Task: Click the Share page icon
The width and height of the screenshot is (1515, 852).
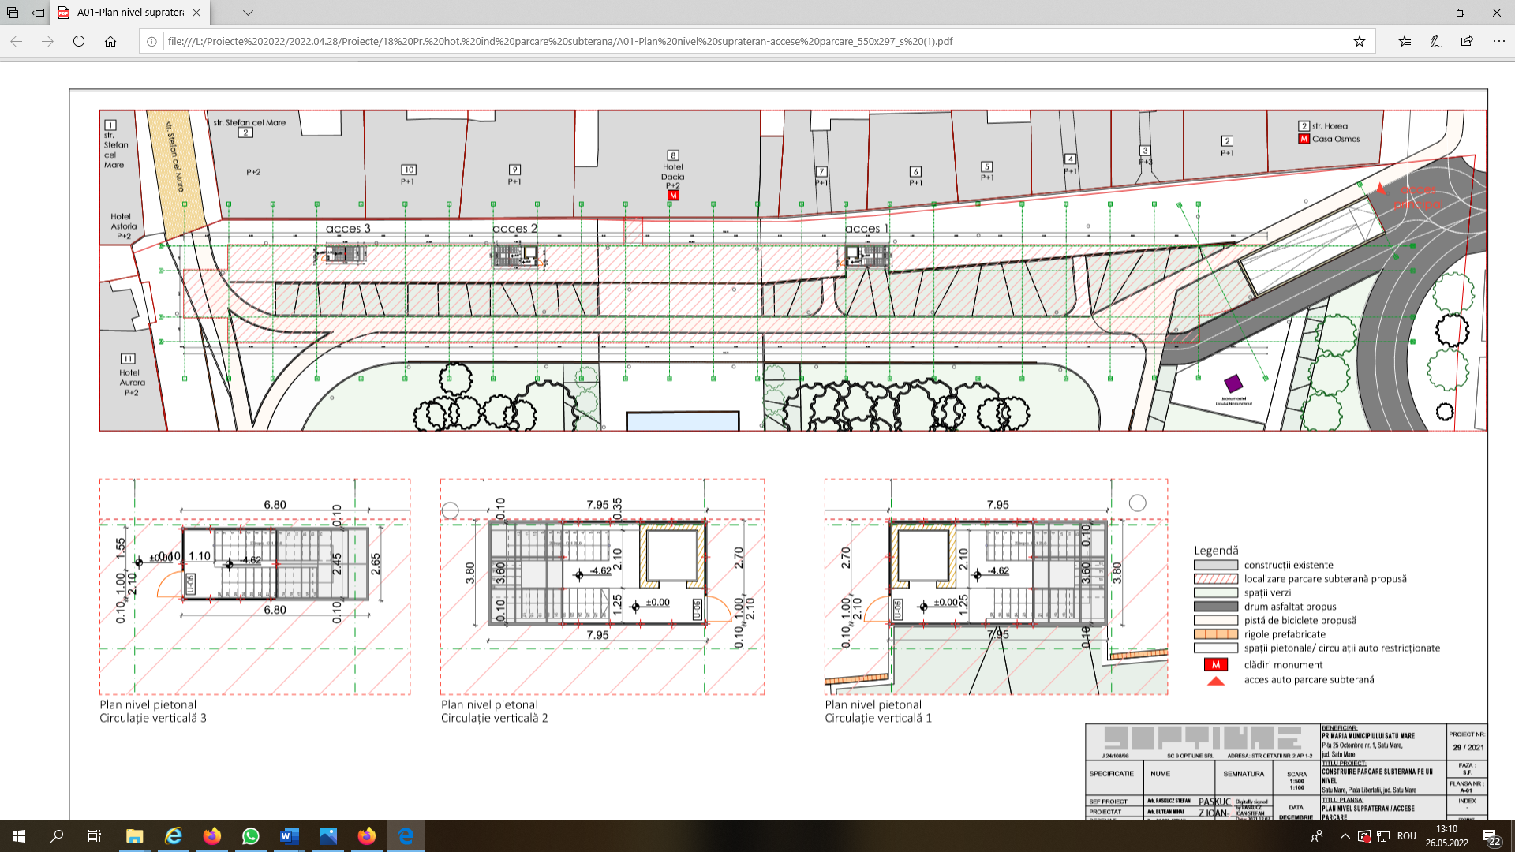Action: [1467, 41]
